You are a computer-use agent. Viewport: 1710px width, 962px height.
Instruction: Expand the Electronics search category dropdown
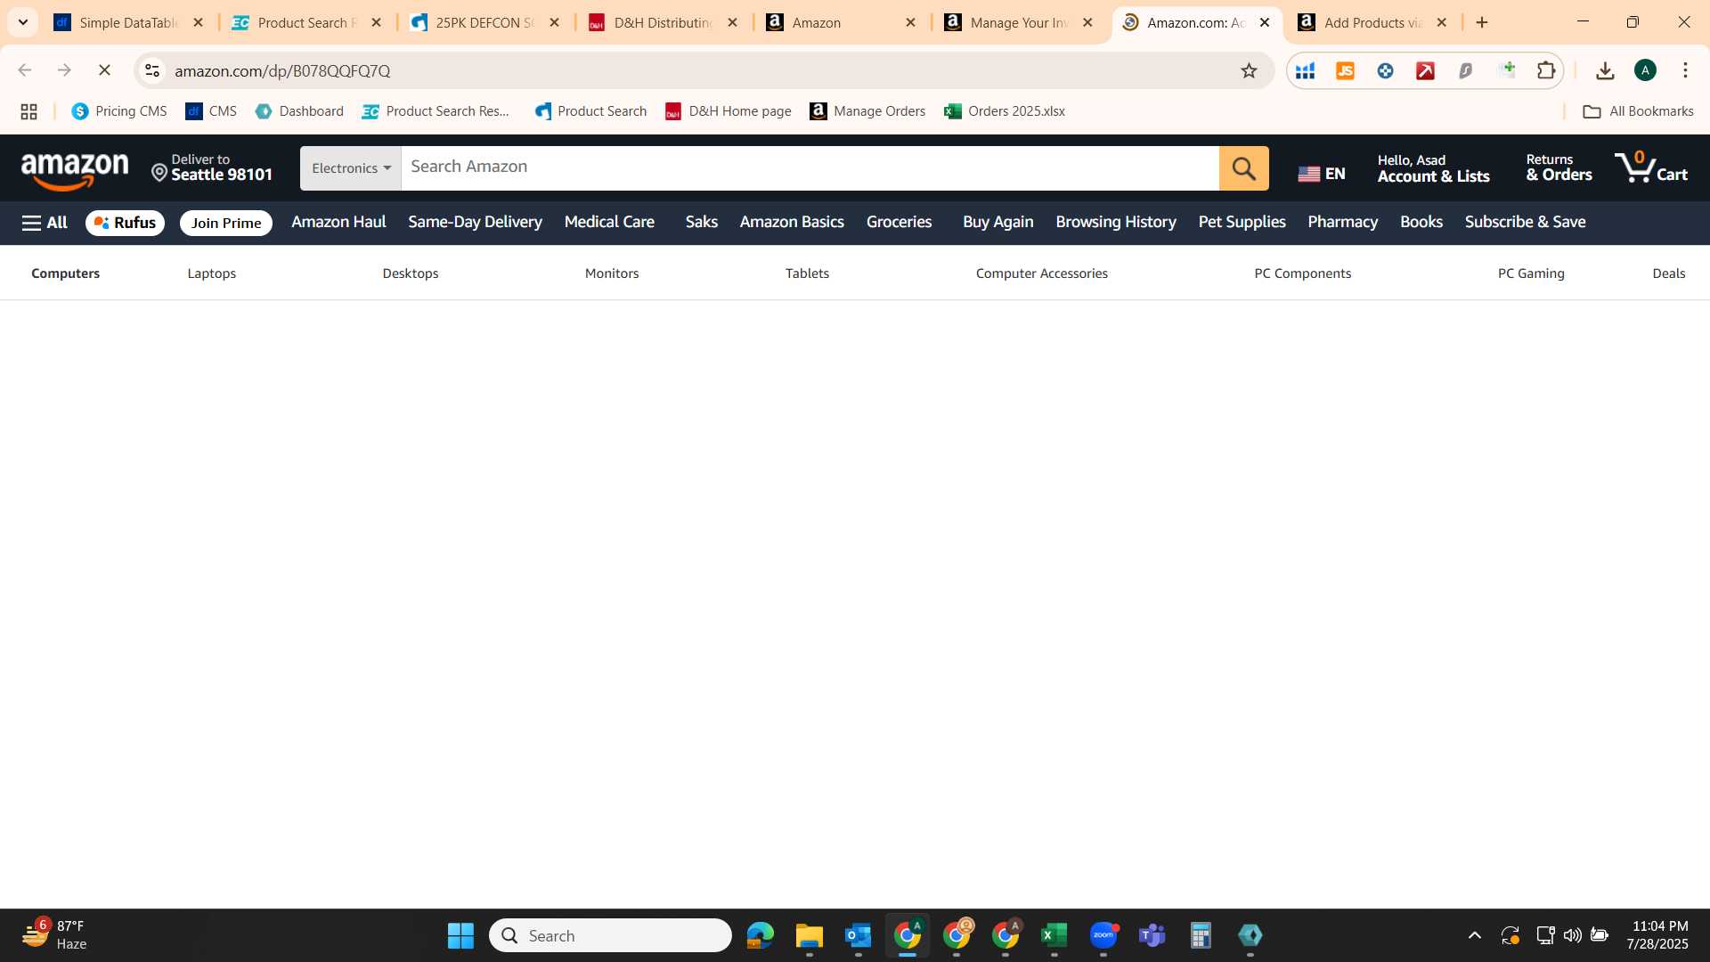pos(351,168)
